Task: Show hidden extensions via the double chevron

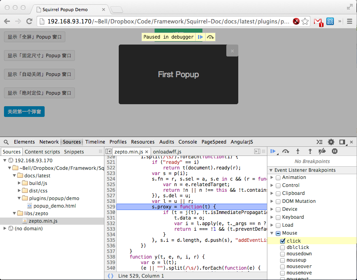Action: [x=340, y=21]
